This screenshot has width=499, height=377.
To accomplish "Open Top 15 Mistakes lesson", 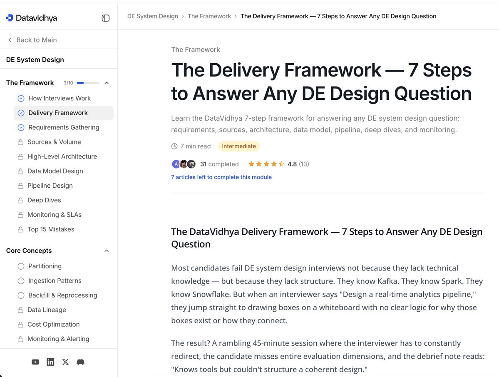I will [51, 229].
